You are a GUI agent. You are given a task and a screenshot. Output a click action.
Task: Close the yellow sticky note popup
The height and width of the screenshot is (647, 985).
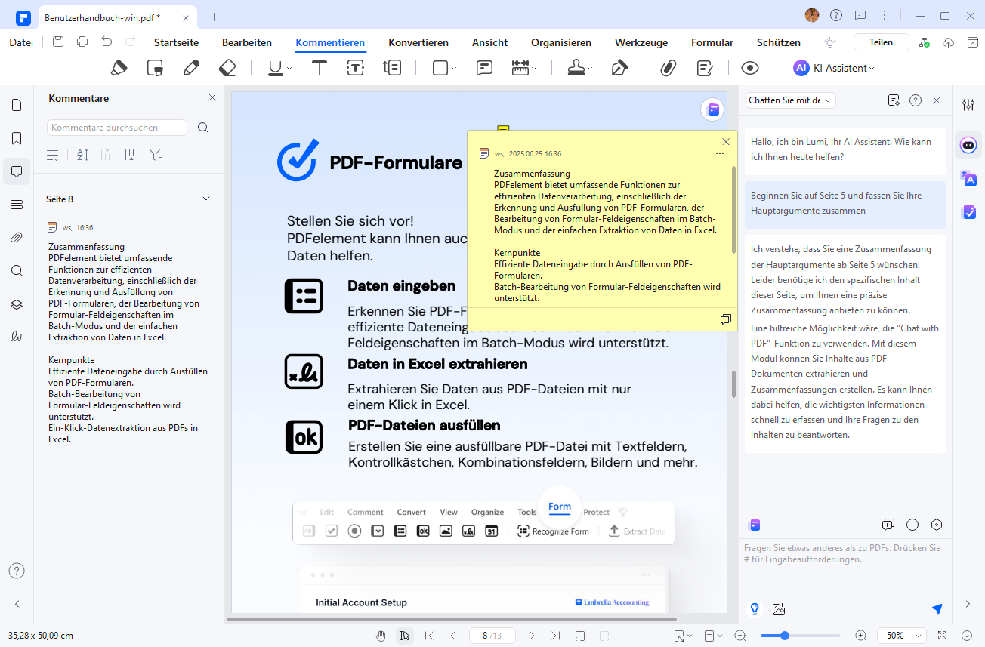tap(726, 141)
